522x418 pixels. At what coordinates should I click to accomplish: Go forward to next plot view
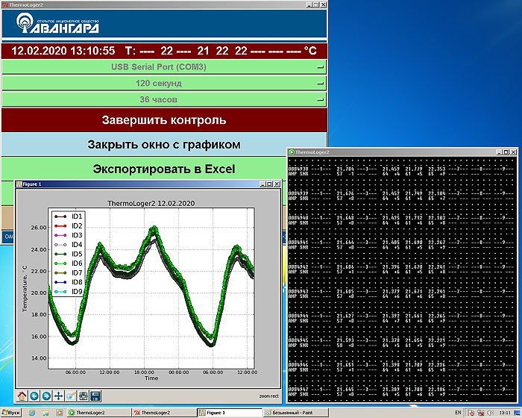[x=46, y=396]
